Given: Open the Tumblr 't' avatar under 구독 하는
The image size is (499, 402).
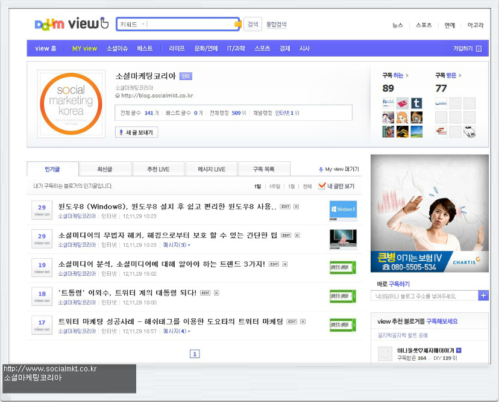Looking at the screenshot, I should 416,104.
